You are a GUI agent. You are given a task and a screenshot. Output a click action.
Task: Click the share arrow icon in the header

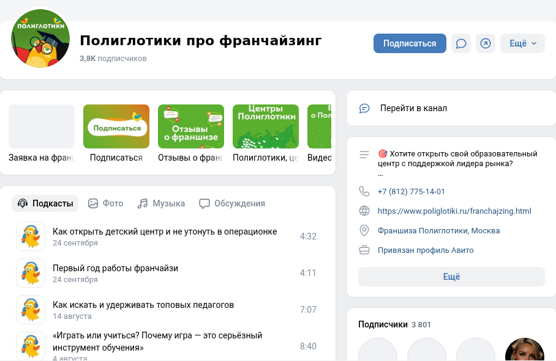tap(486, 43)
